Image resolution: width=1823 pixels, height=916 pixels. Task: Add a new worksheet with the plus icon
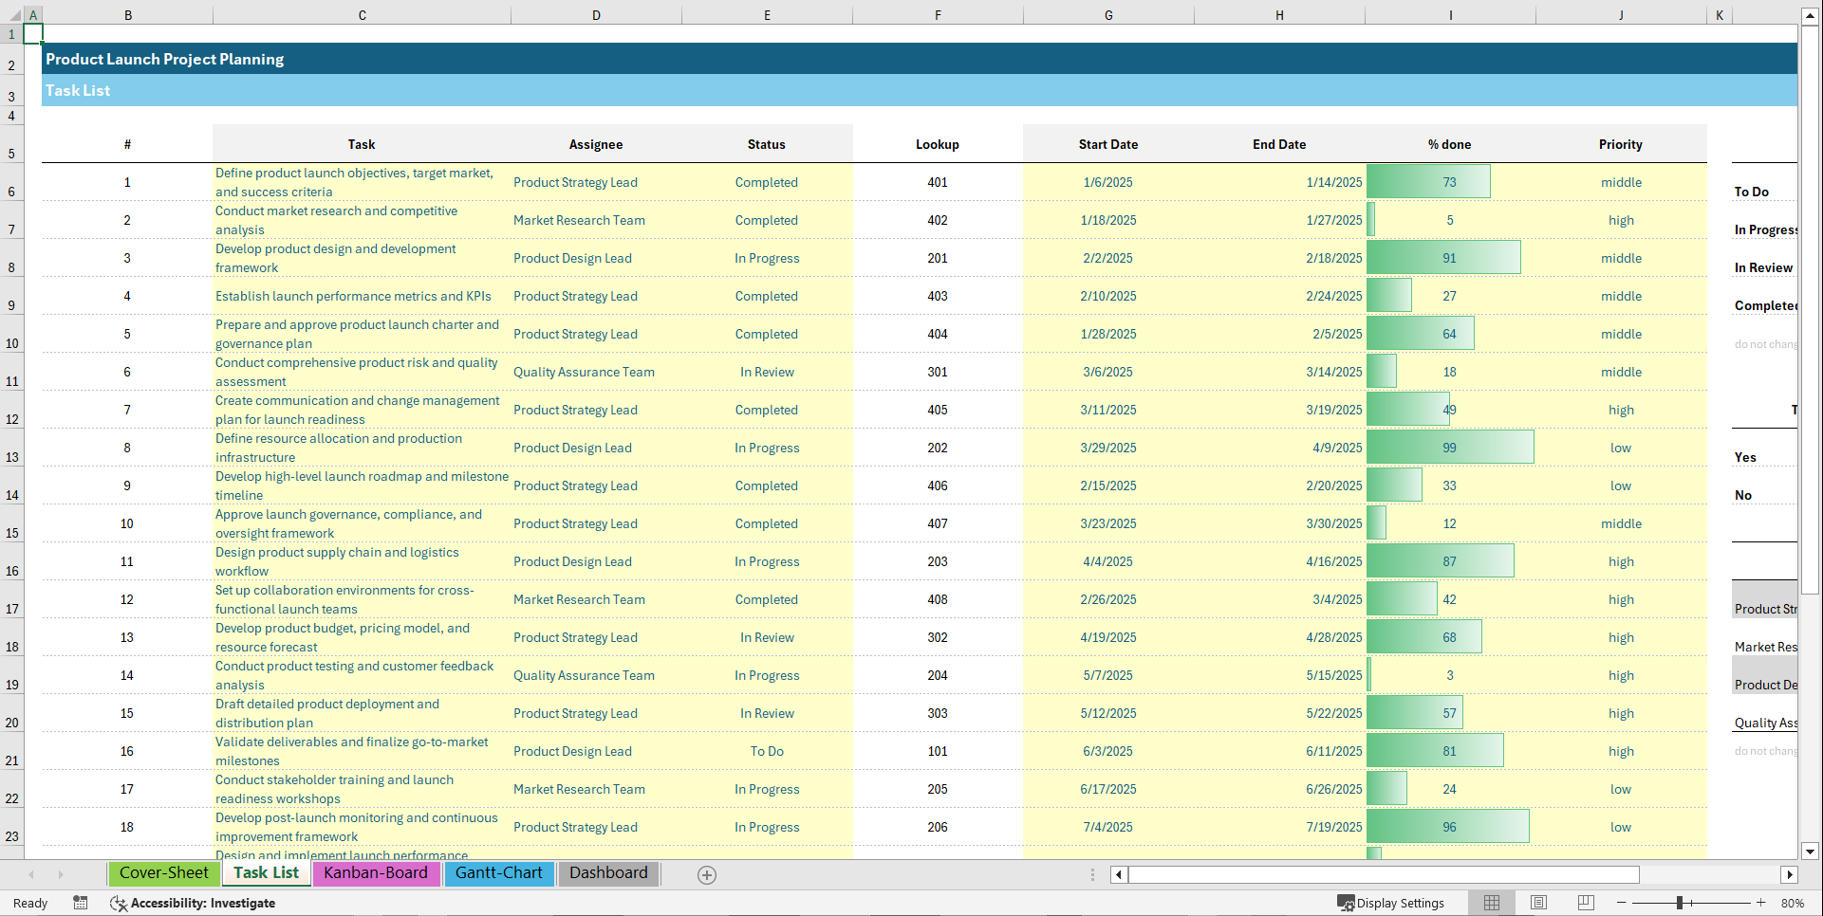tap(706, 874)
